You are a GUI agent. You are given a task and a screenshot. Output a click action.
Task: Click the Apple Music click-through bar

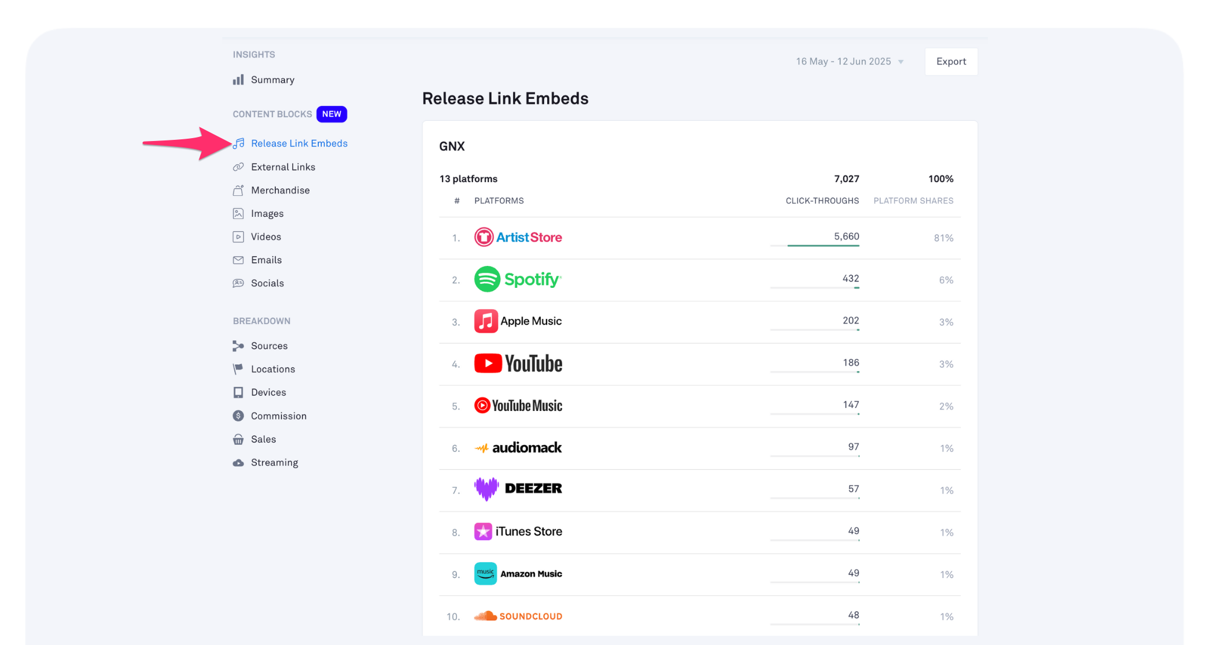point(814,330)
